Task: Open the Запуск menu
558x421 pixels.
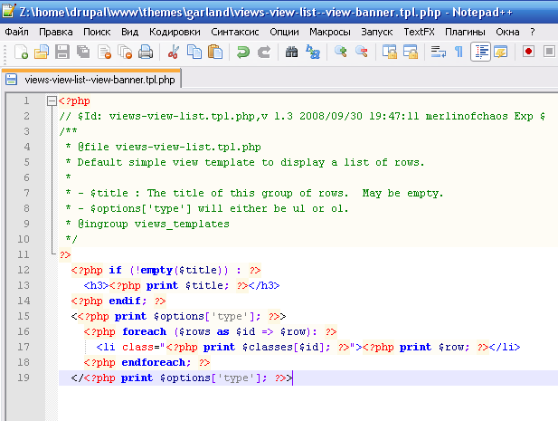Action: [x=377, y=32]
